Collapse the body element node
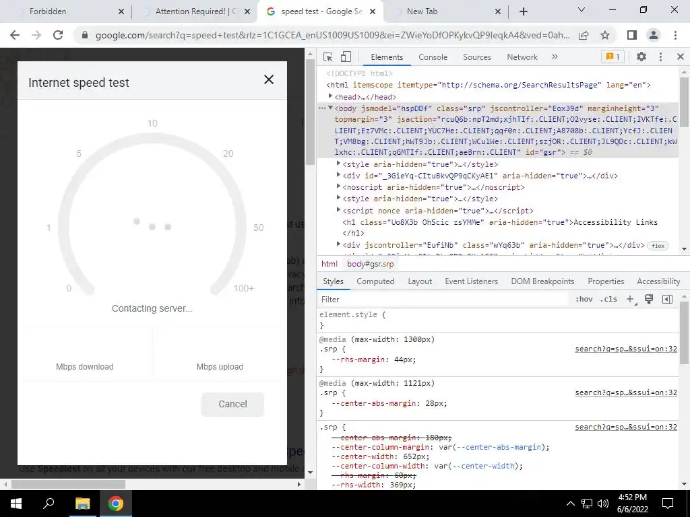Viewport: 690px width, 517px height. [330, 108]
